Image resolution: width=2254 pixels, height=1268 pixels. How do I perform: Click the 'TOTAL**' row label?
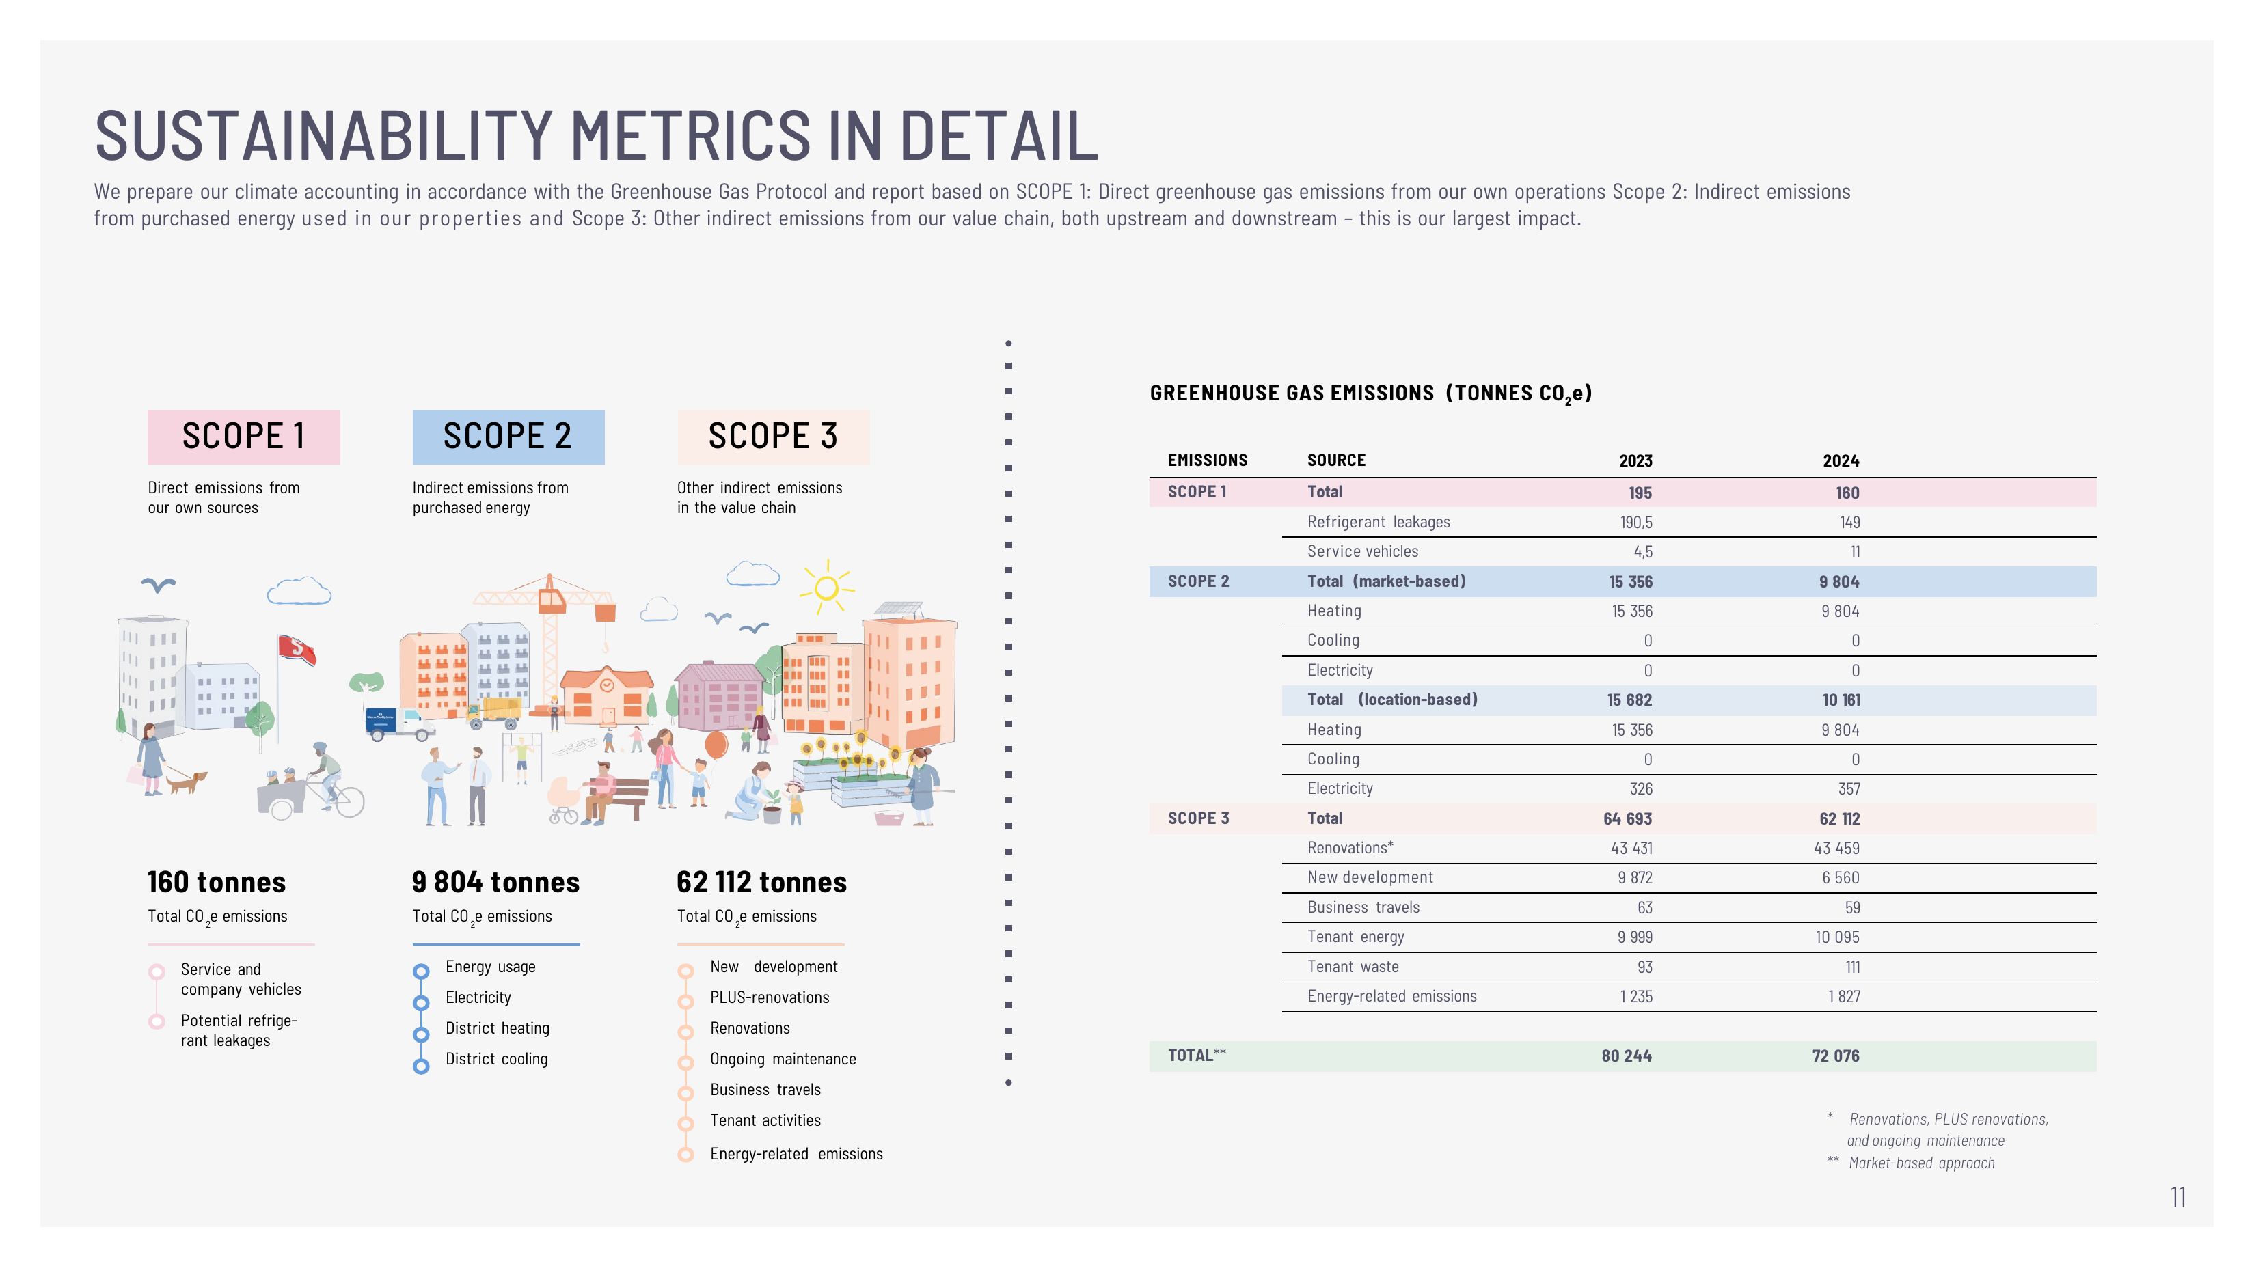click(x=1196, y=1056)
